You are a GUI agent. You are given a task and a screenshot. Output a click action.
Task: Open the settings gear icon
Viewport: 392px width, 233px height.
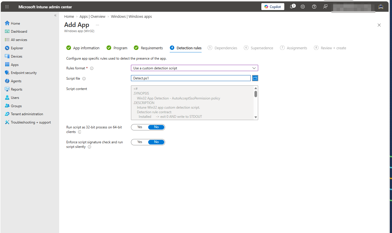pyautogui.click(x=303, y=7)
